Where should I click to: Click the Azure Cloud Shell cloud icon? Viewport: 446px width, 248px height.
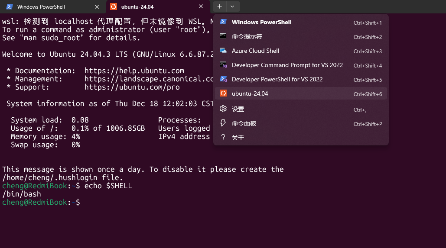tap(223, 51)
